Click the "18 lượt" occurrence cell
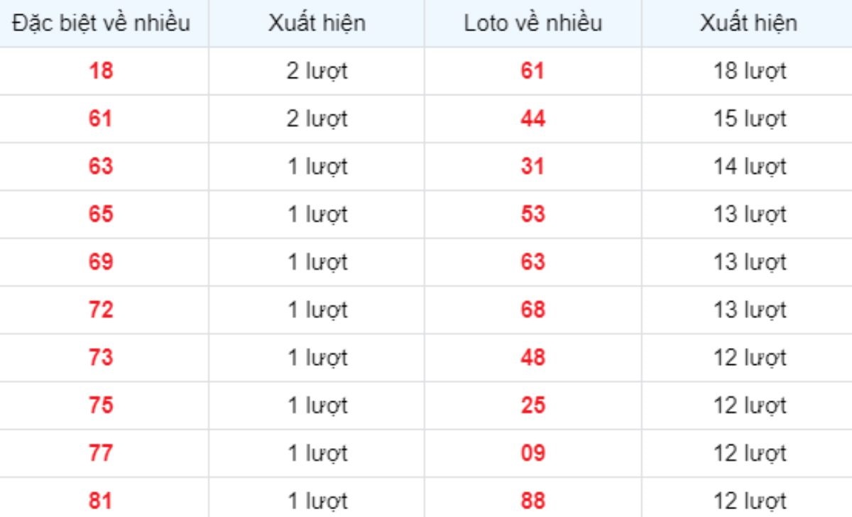This screenshot has height=517, width=852. (749, 71)
